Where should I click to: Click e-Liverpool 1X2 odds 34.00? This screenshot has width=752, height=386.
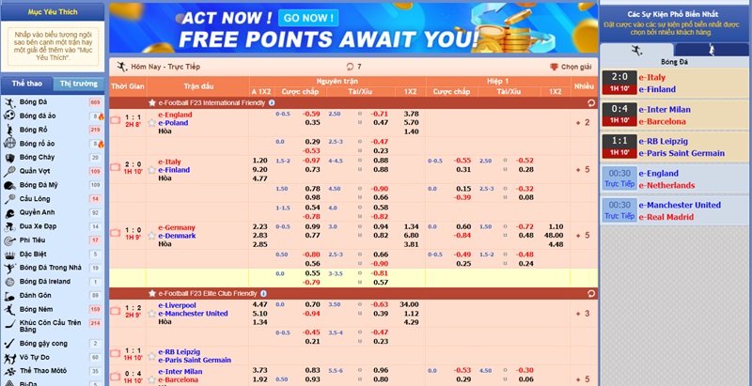pyautogui.click(x=411, y=304)
